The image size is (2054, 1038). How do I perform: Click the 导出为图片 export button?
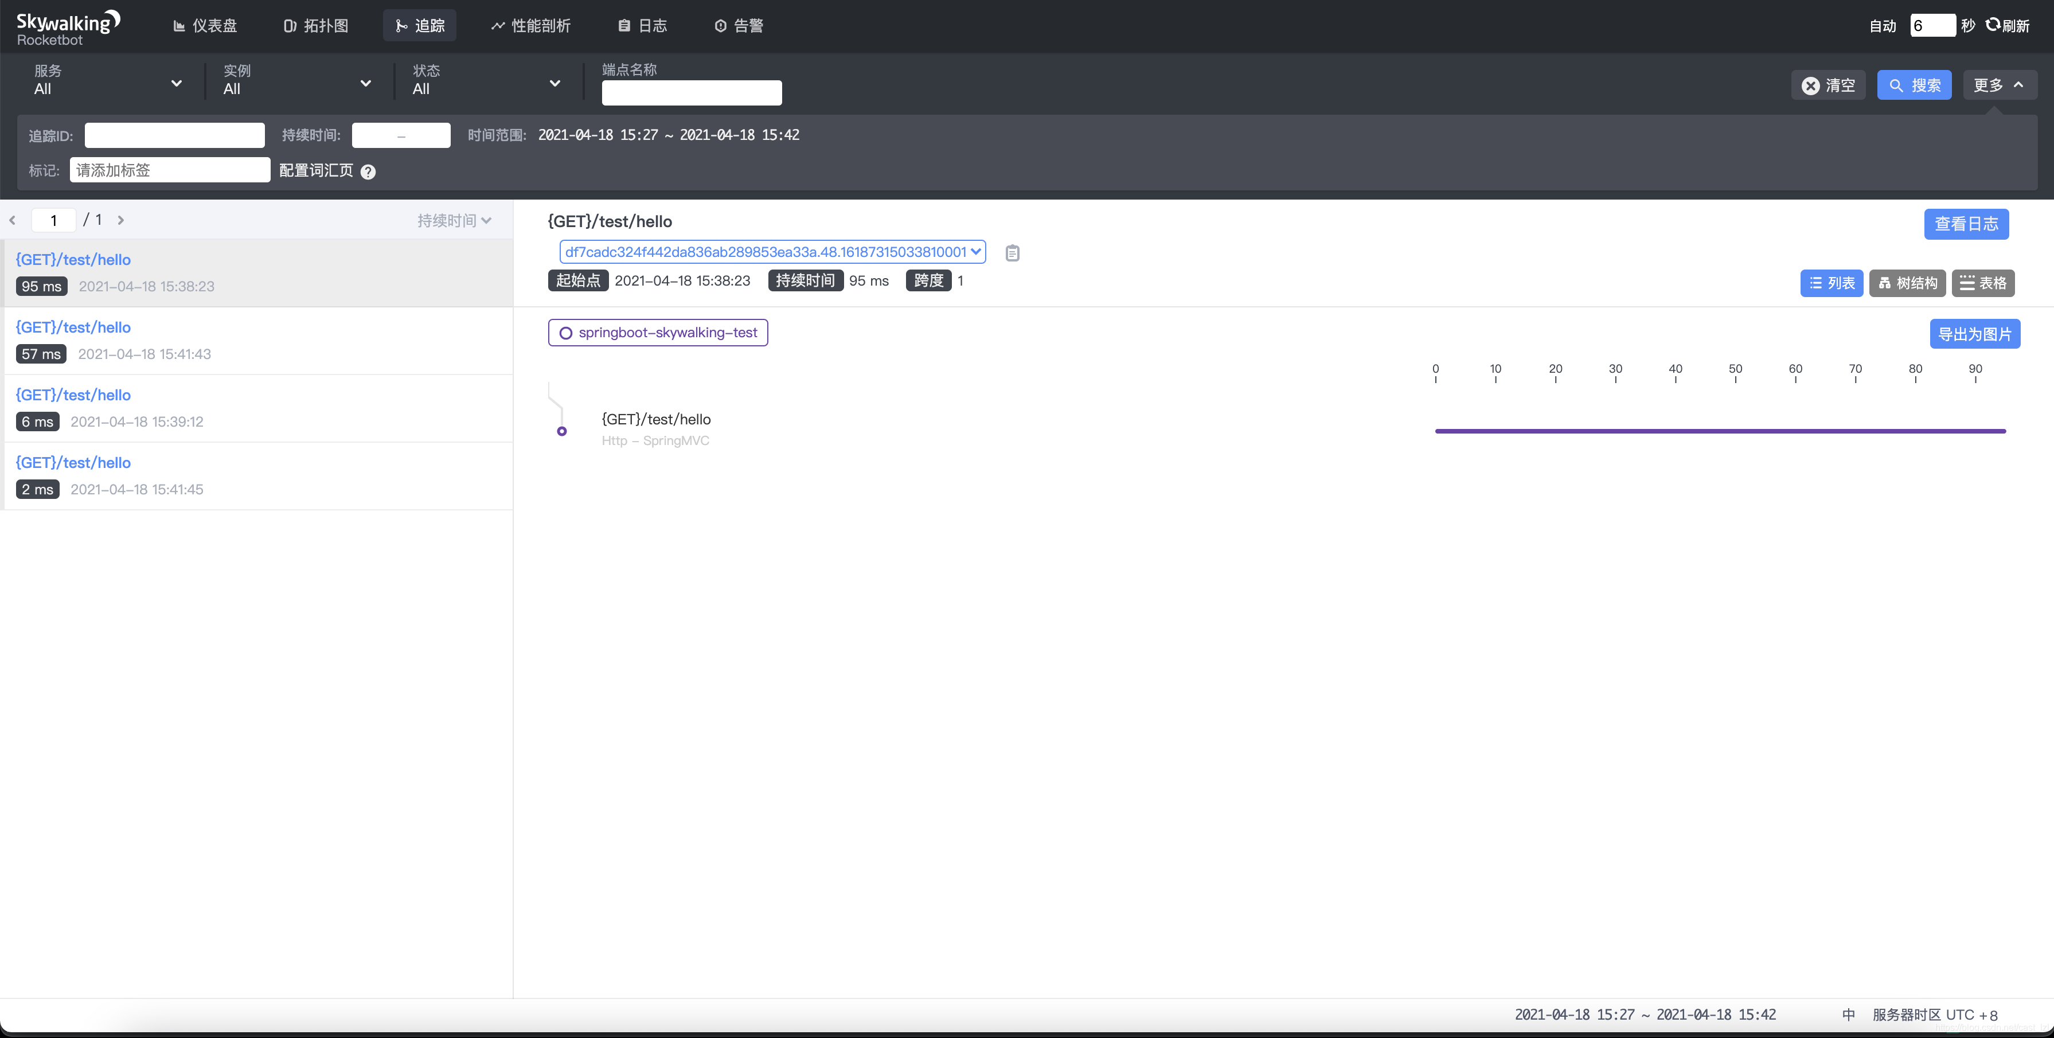pos(1975,333)
